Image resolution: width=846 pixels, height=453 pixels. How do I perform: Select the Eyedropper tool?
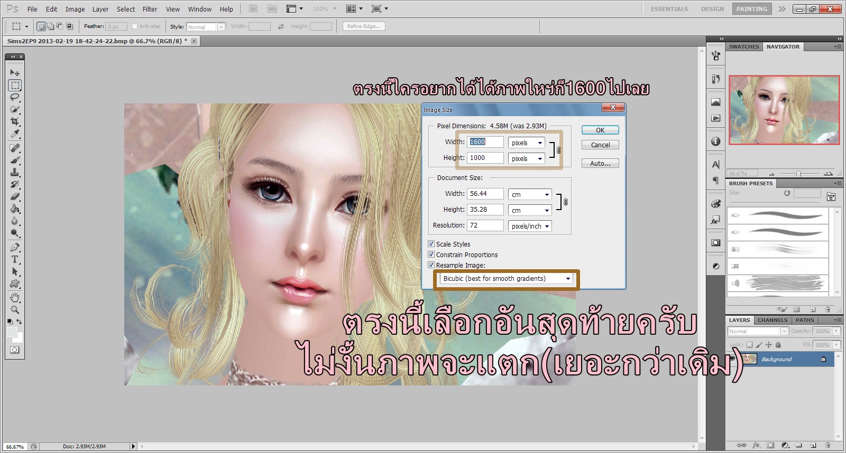[x=15, y=134]
